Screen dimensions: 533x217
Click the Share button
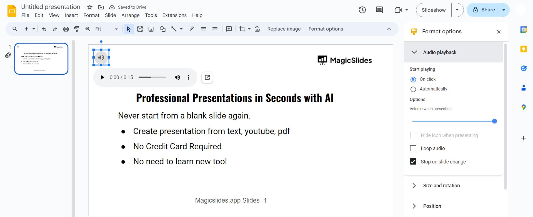click(483, 10)
